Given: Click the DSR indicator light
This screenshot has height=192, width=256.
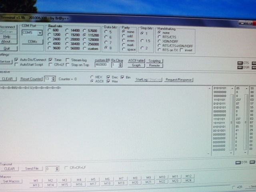Looking at the screenshot, I should tap(240, 67).
